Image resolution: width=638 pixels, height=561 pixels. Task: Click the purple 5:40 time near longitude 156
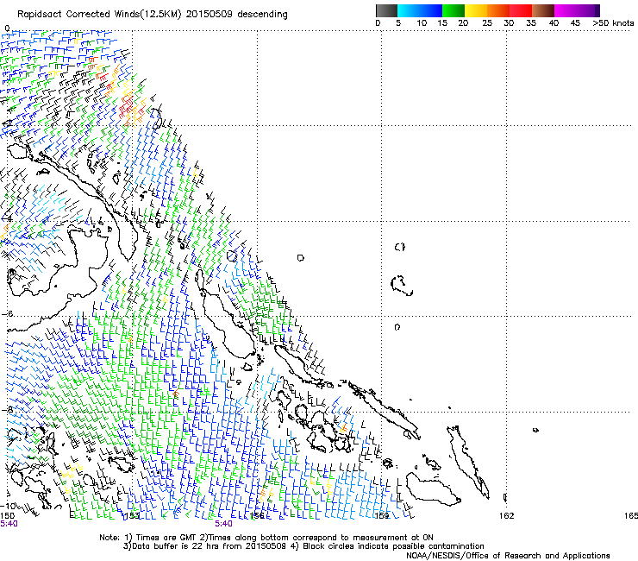(223, 524)
